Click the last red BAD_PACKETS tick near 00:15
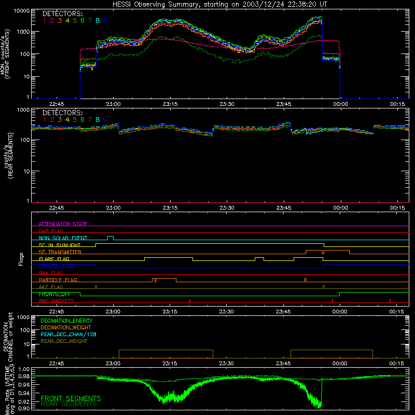Viewport: 415px width, 415px height. tap(390, 301)
